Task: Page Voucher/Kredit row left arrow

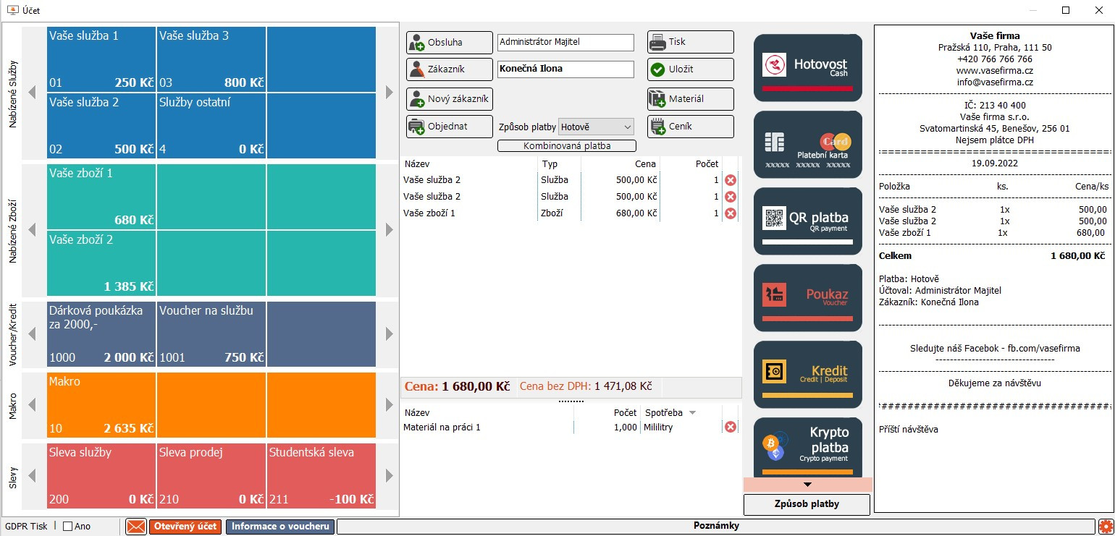Action: [x=32, y=334]
